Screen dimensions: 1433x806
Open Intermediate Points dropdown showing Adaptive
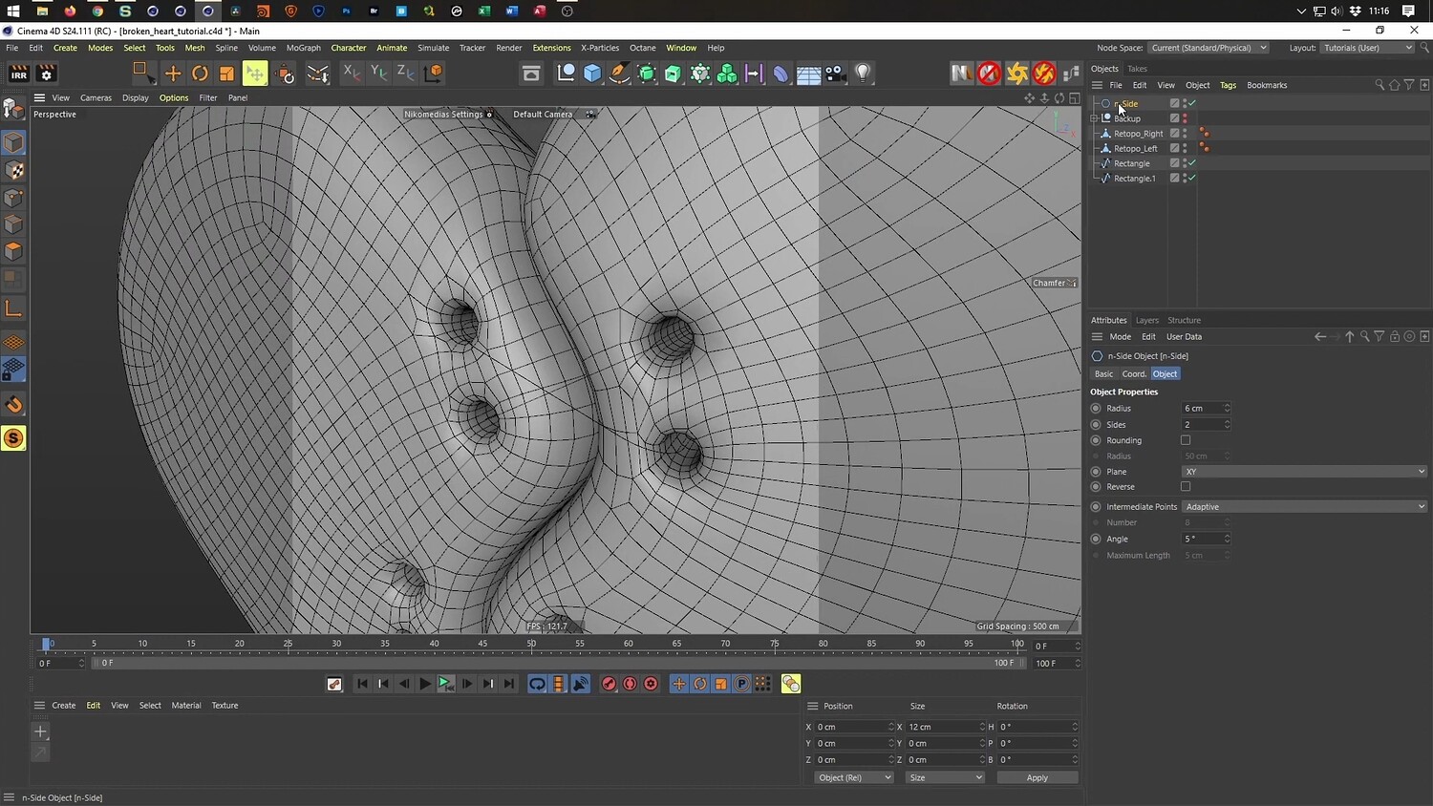click(1303, 507)
